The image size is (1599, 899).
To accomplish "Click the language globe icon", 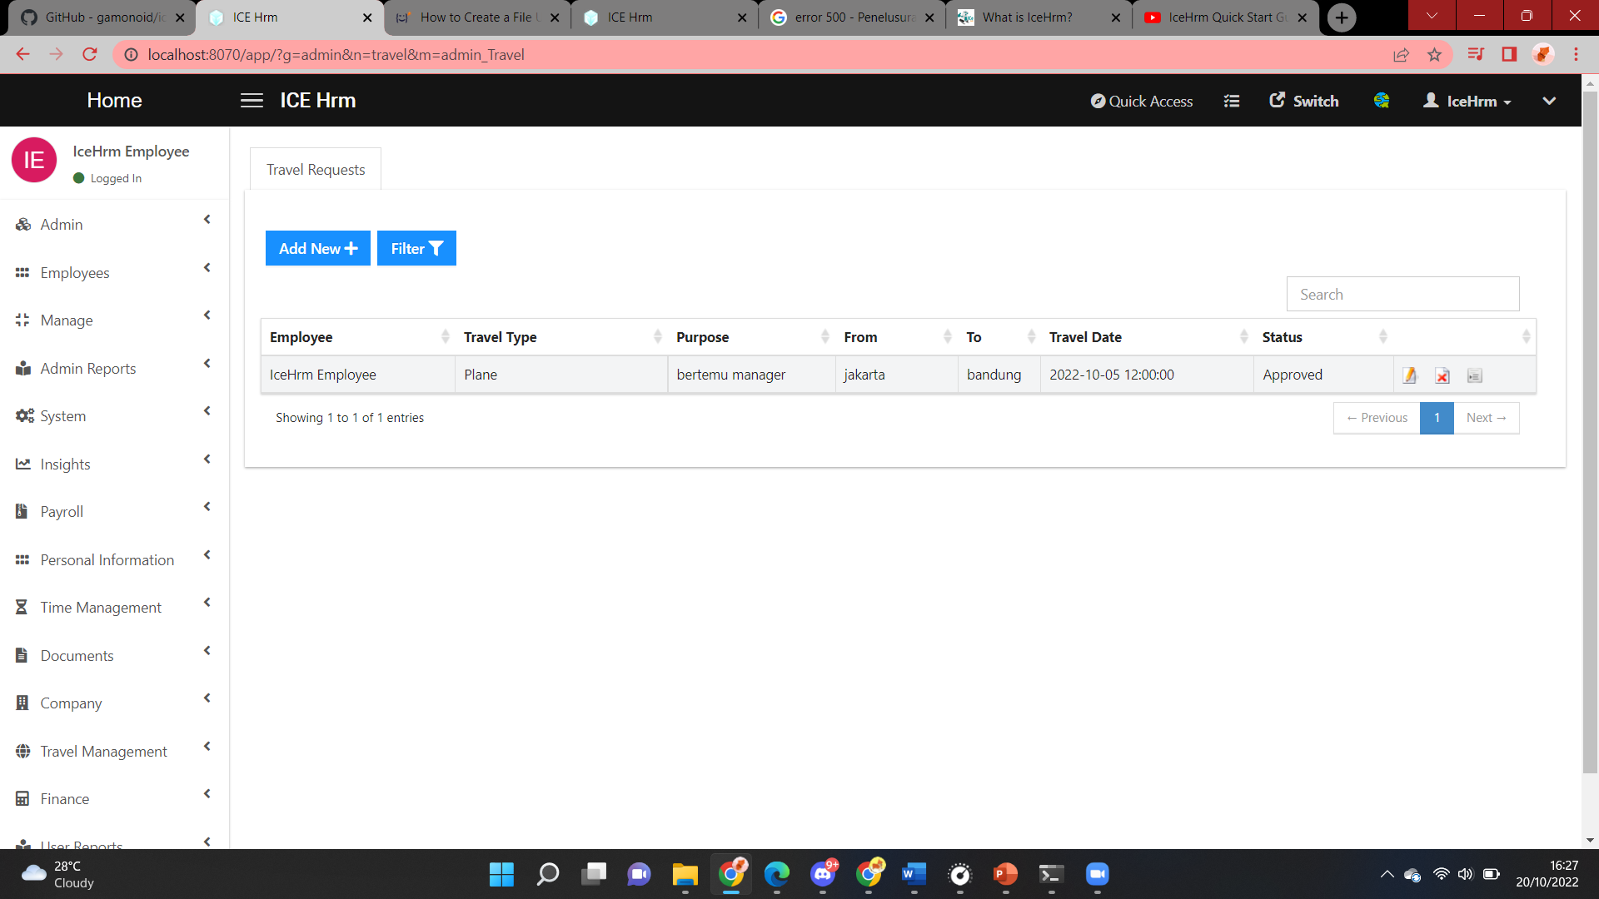I will [x=1382, y=101].
